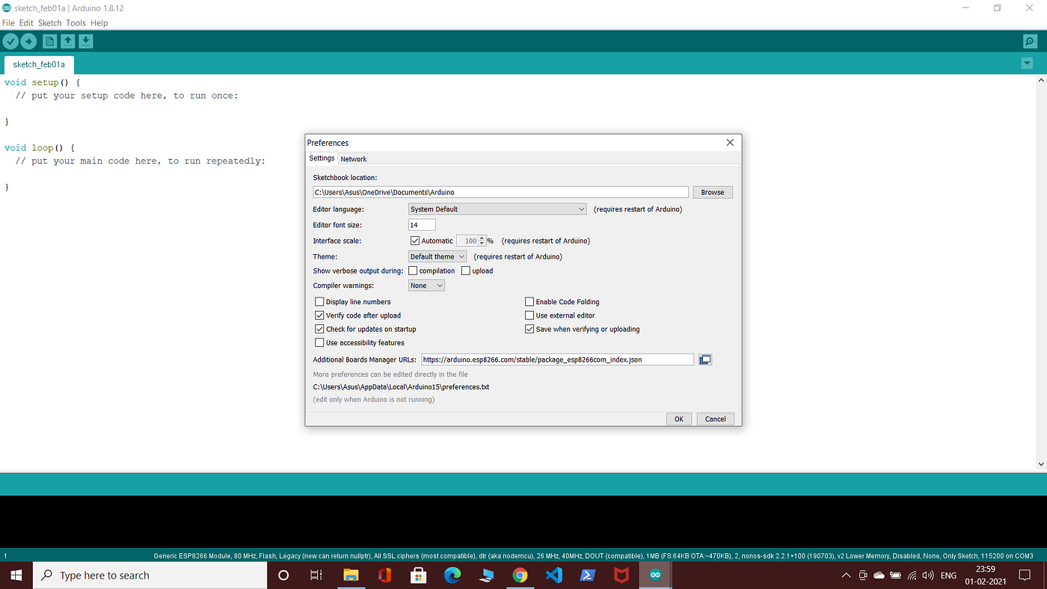
Task: Click the interface scale percent stepper
Action: 482,241
